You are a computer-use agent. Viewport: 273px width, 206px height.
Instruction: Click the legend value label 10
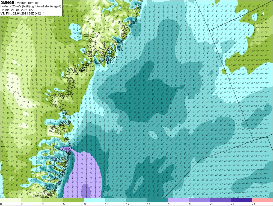point(106,204)
